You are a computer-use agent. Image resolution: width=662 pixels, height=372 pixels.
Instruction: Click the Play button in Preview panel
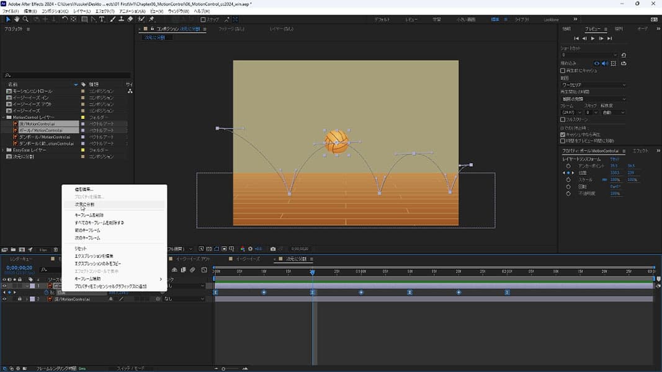(593, 38)
